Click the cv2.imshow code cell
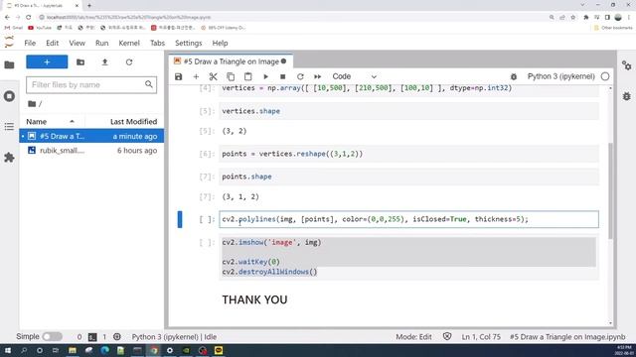The width and height of the screenshot is (636, 357). (x=408, y=257)
